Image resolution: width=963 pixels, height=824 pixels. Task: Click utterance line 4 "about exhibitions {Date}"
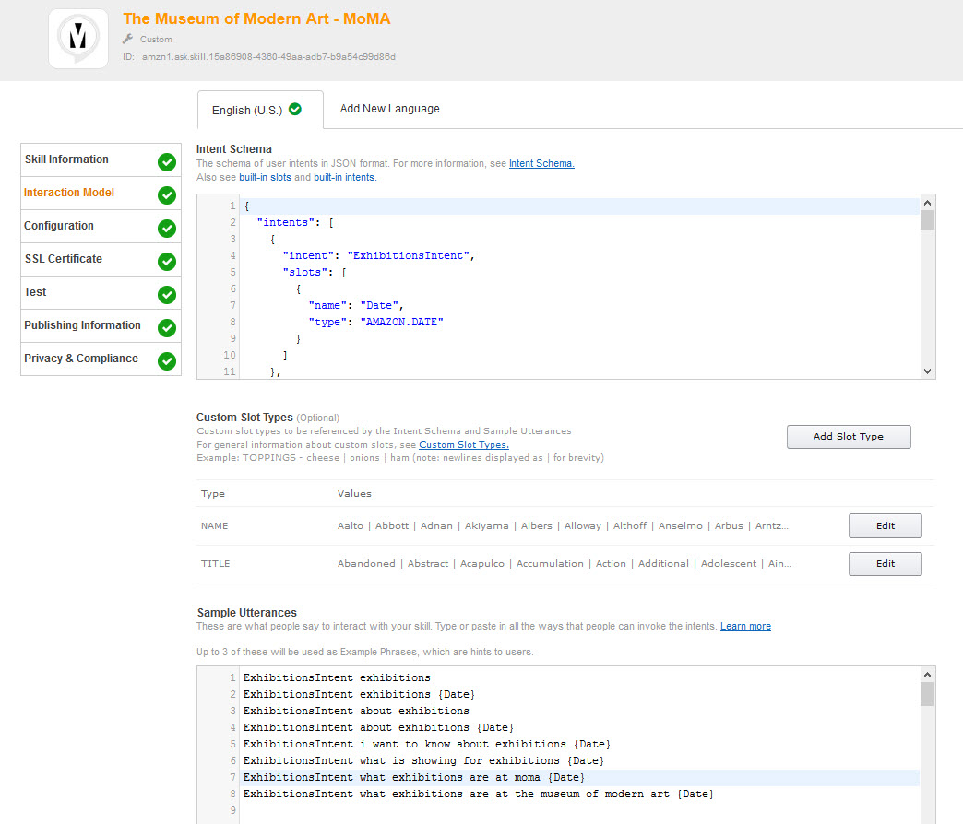point(378,727)
